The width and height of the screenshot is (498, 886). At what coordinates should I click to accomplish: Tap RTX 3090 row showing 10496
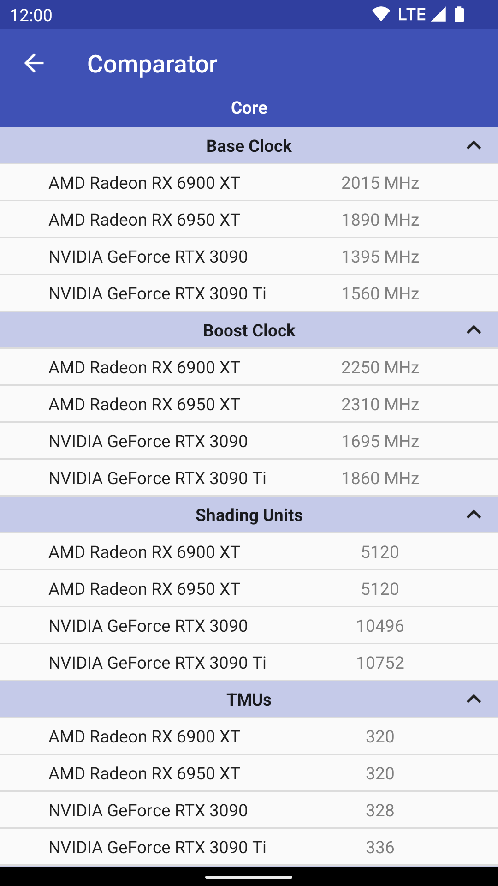[x=249, y=626]
